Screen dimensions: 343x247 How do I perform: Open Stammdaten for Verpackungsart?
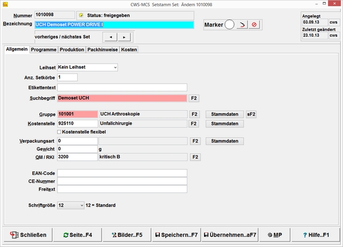coord(225,141)
